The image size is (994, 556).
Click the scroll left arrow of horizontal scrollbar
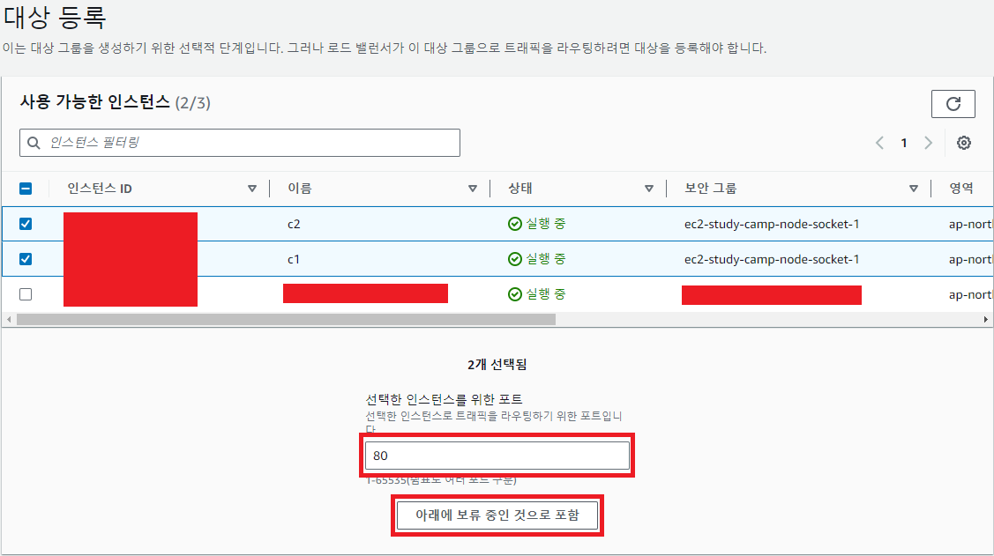pyautogui.click(x=8, y=320)
